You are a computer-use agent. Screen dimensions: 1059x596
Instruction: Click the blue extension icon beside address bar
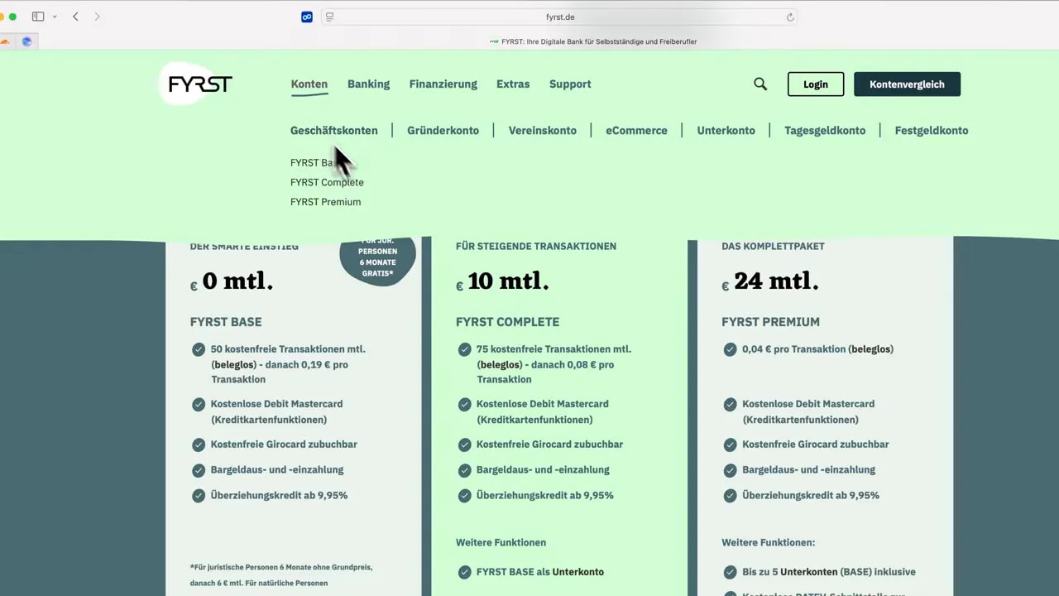[x=307, y=17]
